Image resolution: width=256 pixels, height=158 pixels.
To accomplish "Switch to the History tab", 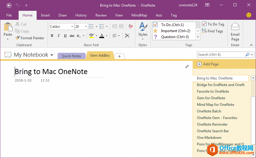I will click(81, 15).
